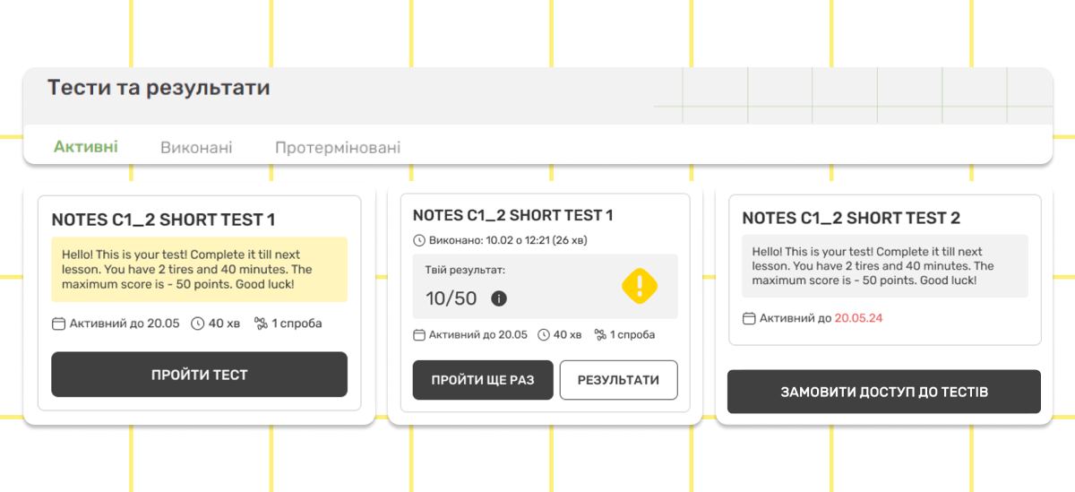Click calendar icon in middle card's Активний до
Screen dimensions: 1075x492
[418, 334]
